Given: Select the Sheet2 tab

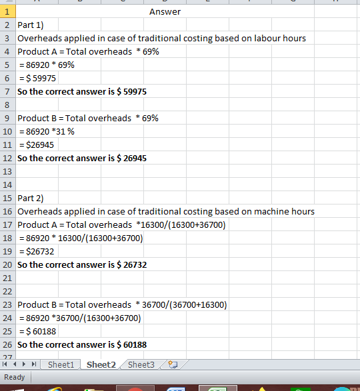Looking at the screenshot, I should pos(101,364).
